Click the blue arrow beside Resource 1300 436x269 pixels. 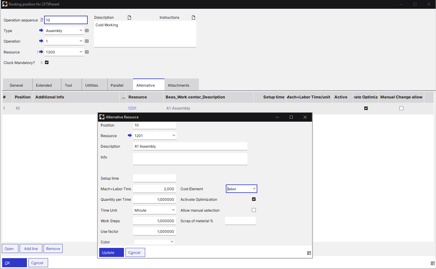click(41, 52)
